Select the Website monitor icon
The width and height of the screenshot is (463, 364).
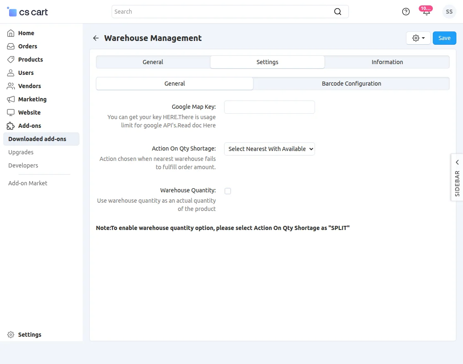pyautogui.click(x=10, y=113)
